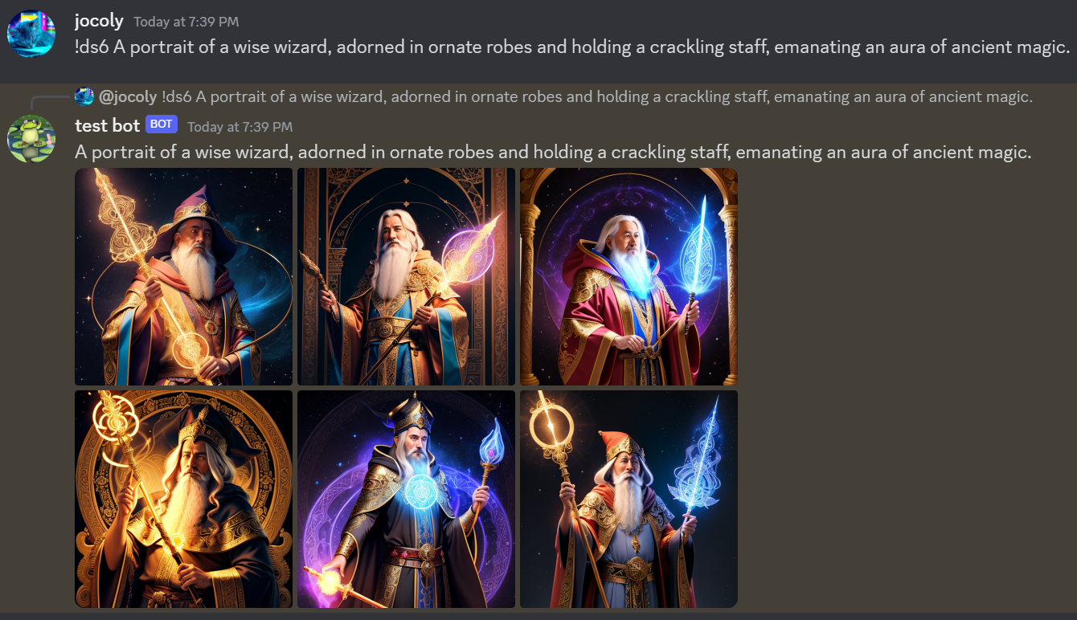1077x620 pixels.
Task: Click the BOT tag badge
Action: coord(162,124)
